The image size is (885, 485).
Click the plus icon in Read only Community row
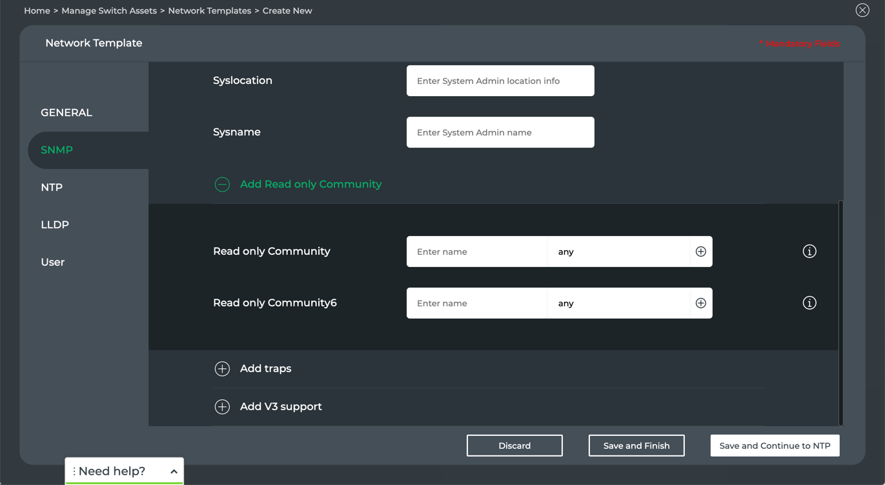pyautogui.click(x=700, y=252)
